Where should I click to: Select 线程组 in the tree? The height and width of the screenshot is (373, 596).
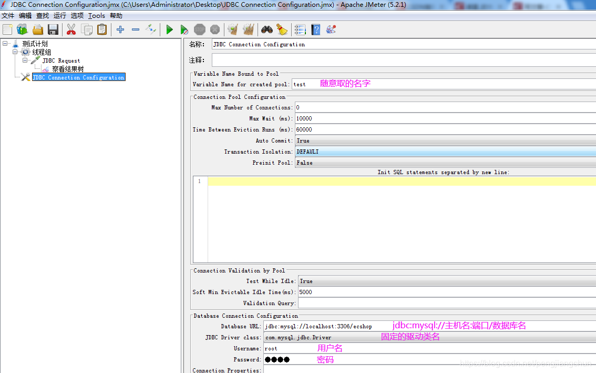click(x=42, y=52)
